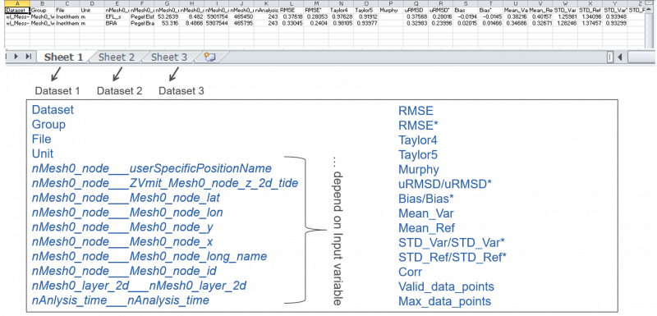Select the cell with value 465450
The width and height of the screenshot is (657, 316).
click(241, 16)
